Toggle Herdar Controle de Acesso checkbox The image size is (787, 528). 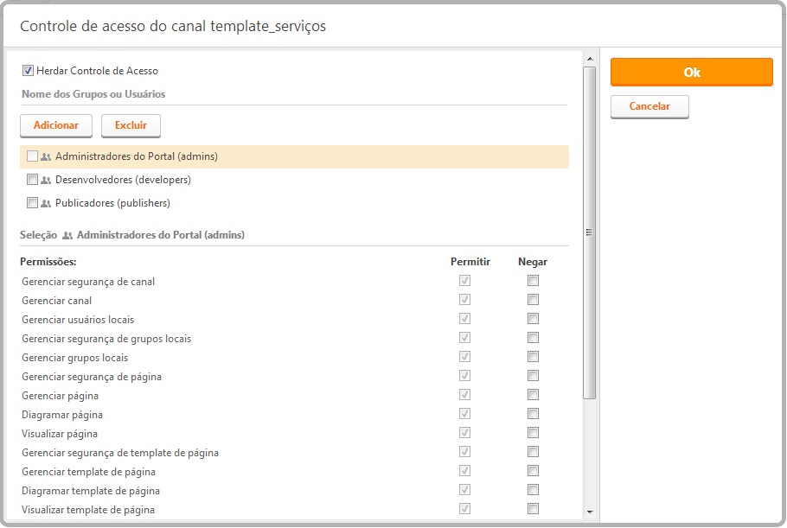click(28, 71)
